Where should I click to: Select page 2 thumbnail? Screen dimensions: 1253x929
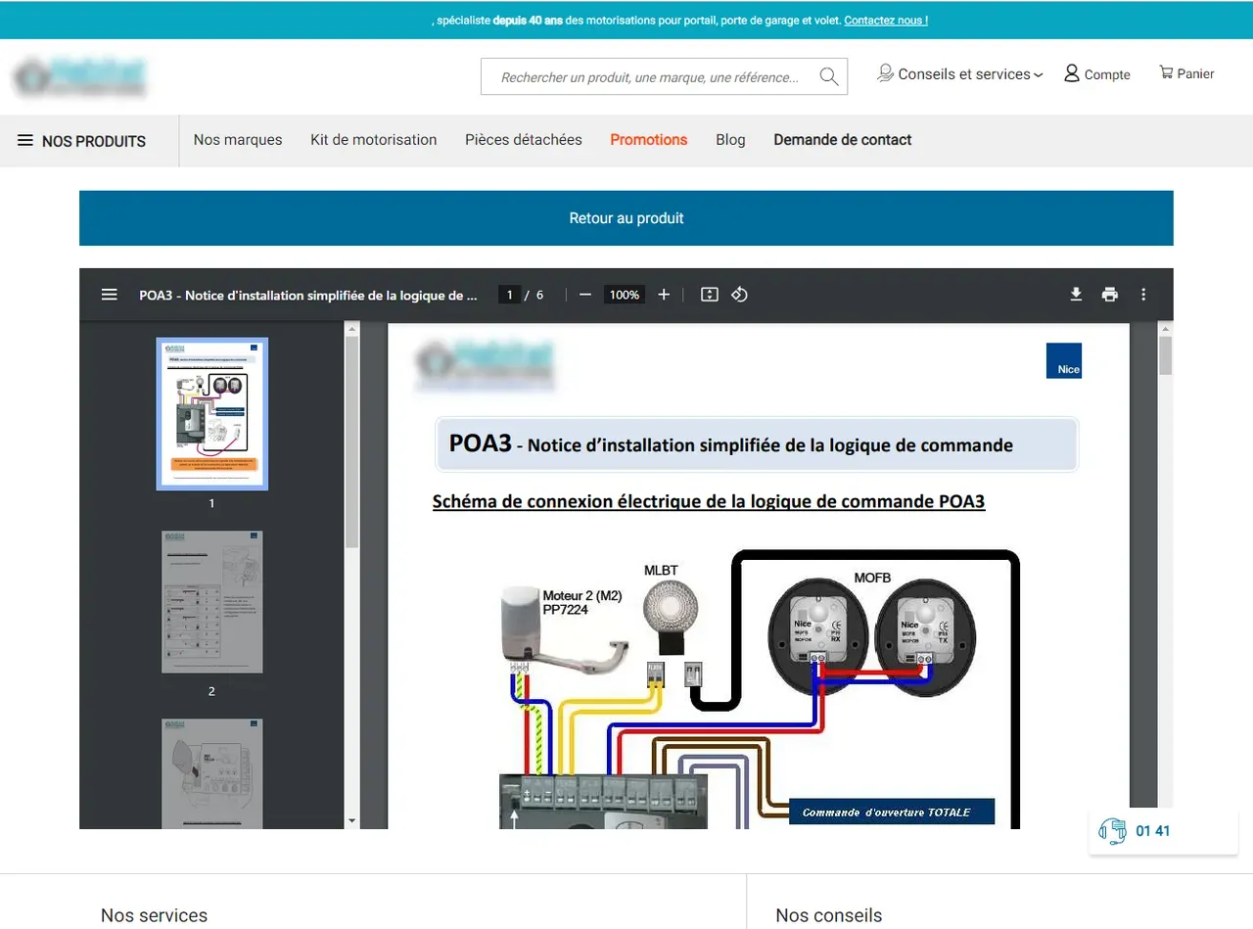coord(212,602)
